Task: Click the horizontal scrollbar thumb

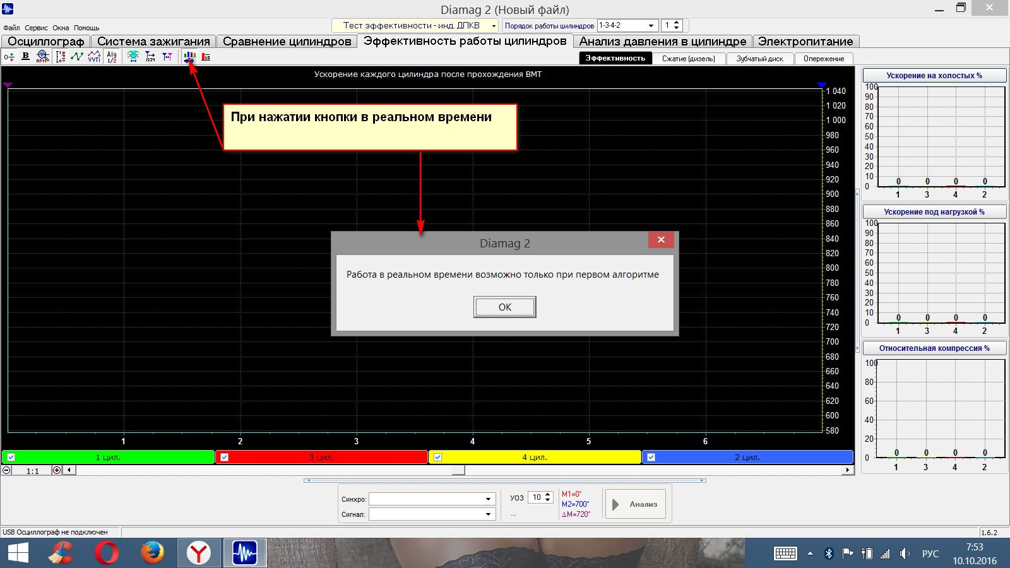Action: click(458, 470)
